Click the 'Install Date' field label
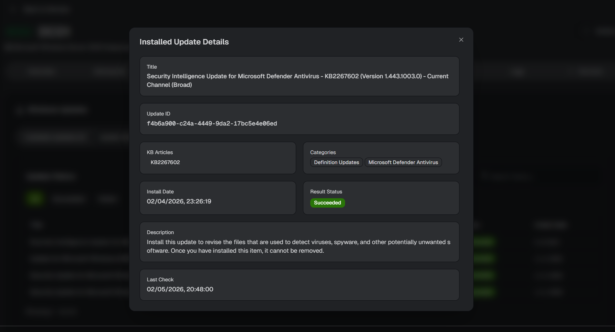615x332 pixels. (x=160, y=192)
